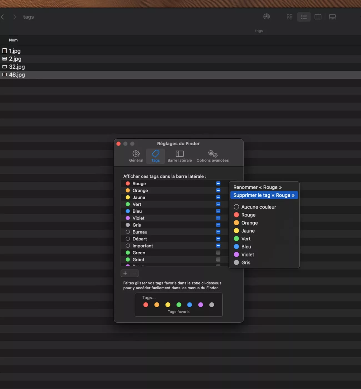Switch to list view
Screen dimensions: 361x389
coord(304,17)
